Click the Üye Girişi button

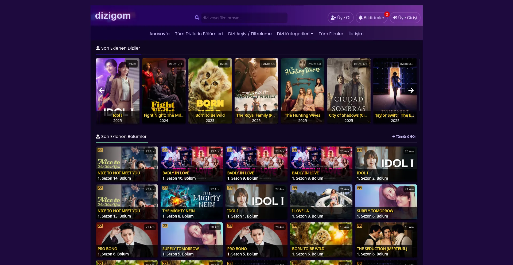click(x=405, y=18)
